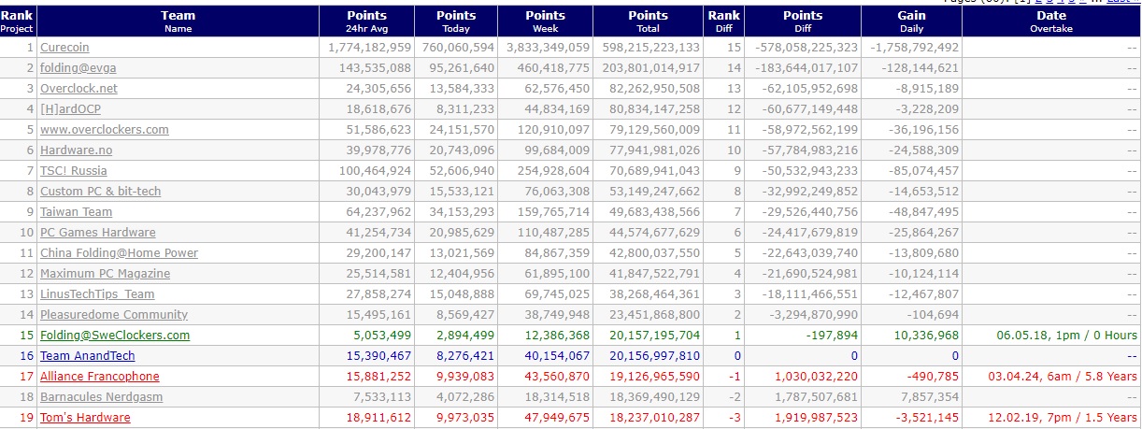Click the PC Games Hardware link
Image resolution: width=1142 pixels, height=429 pixels.
click(x=97, y=232)
